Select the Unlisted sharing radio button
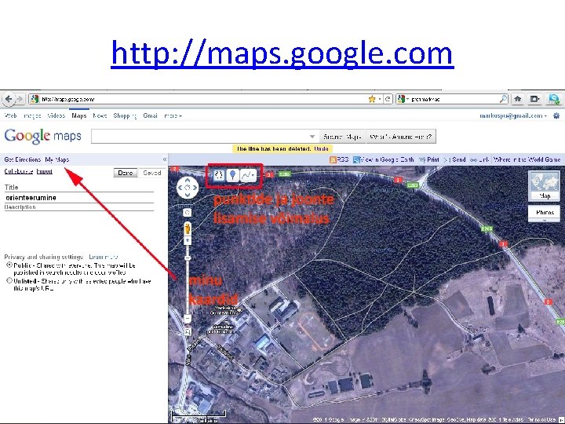The image size is (565, 424). 9,280
